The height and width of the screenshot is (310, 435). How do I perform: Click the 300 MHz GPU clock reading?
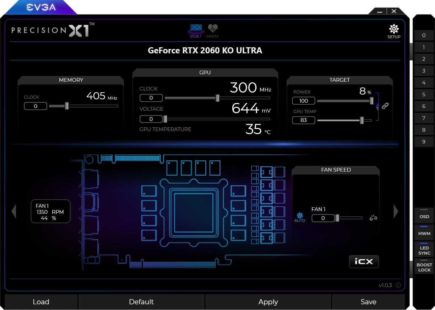(251, 88)
